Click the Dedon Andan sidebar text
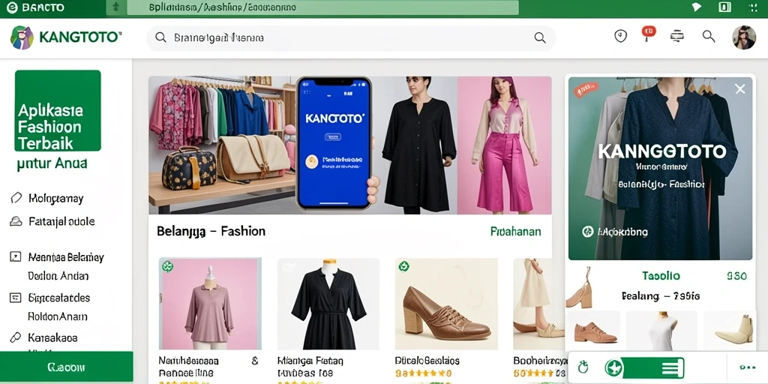The width and height of the screenshot is (768, 384). (58, 276)
